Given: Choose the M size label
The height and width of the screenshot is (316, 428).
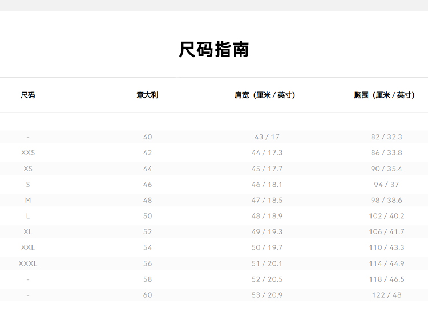Looking at the screenshot, I should (x=27, y=201).
